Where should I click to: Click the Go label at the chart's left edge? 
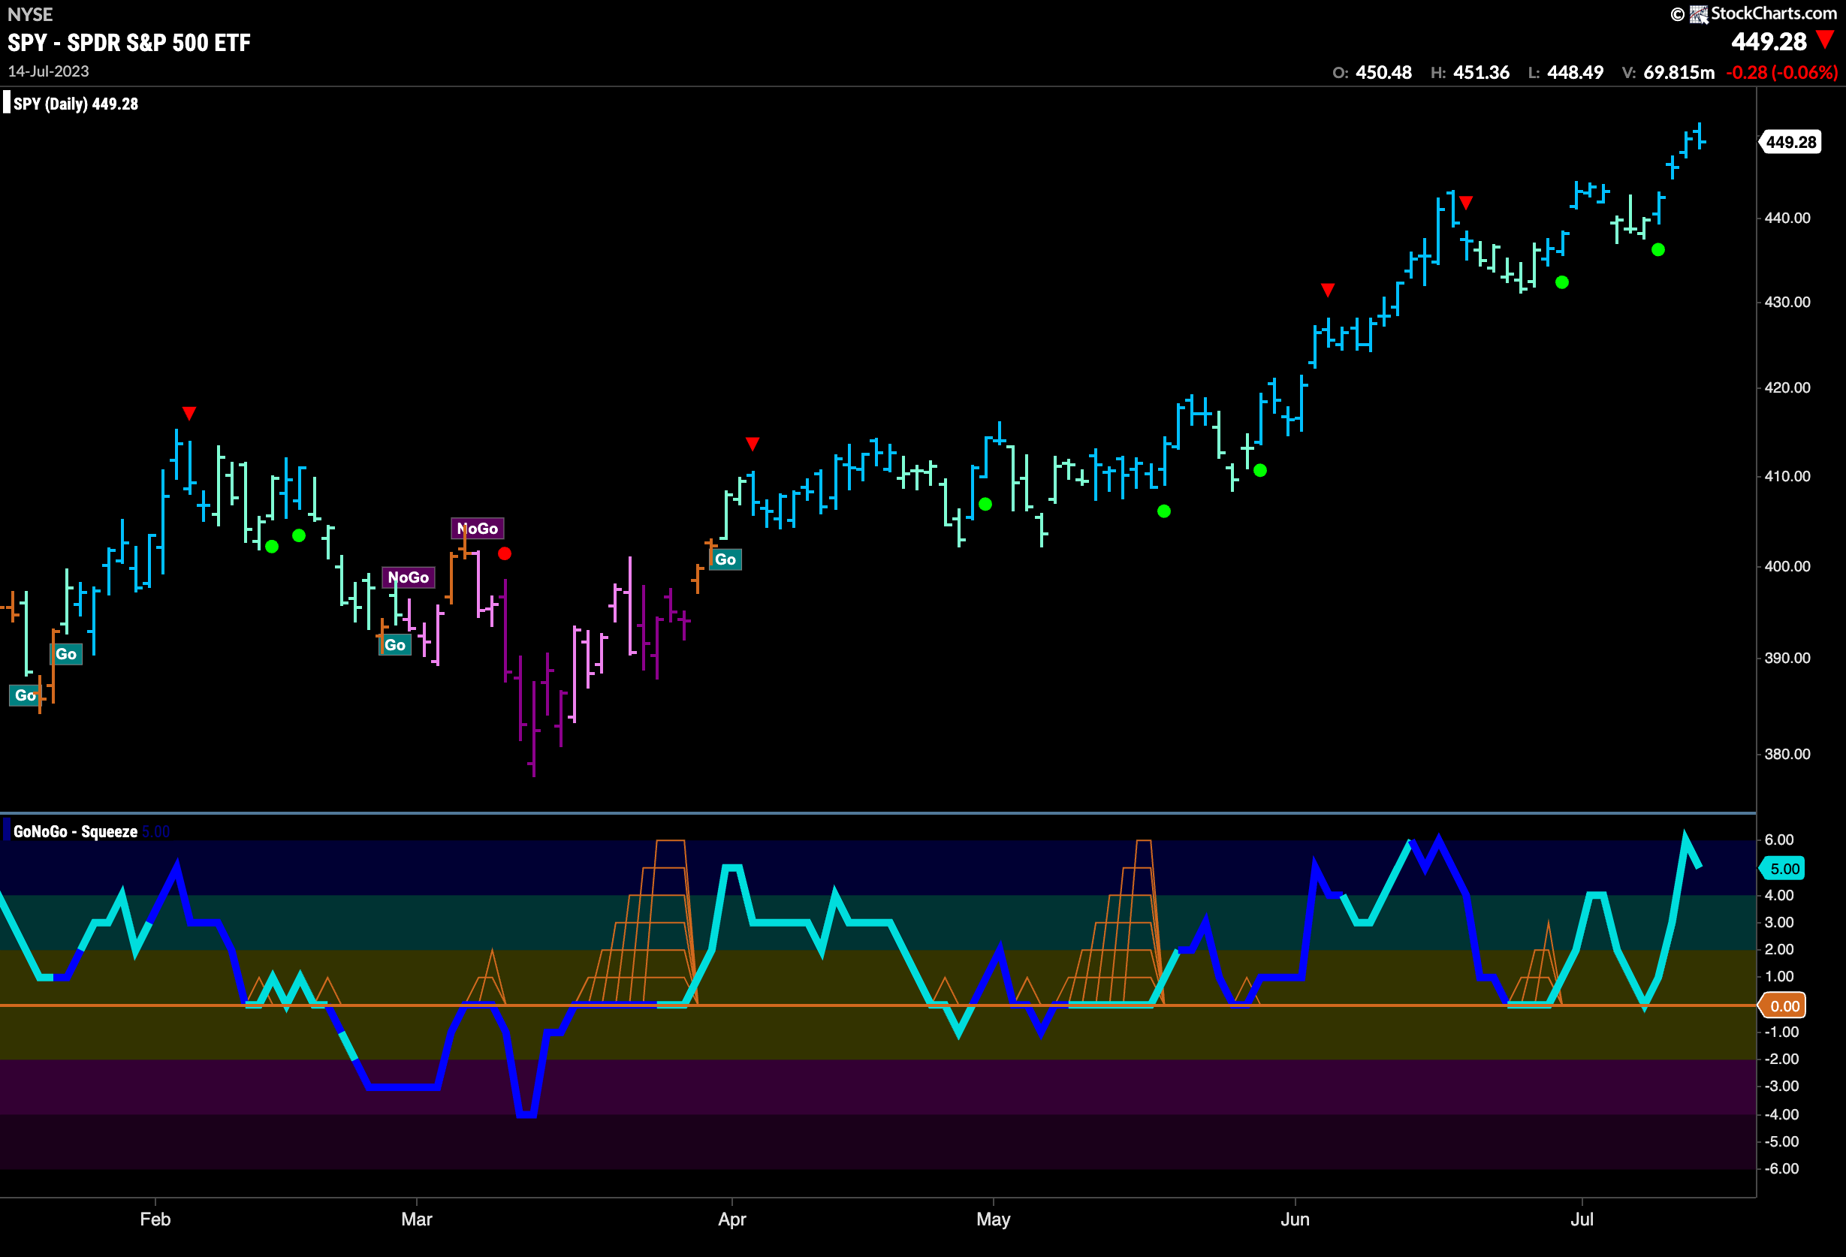coord(25,695)
